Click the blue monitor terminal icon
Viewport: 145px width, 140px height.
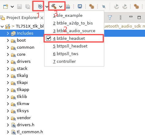(x=80, y=6)
